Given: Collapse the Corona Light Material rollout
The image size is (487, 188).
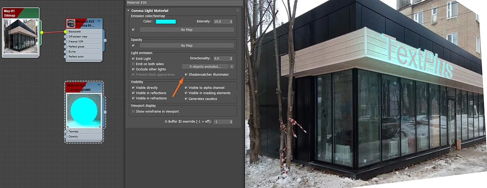Looking at the screenshot, I should click(x=129, y=11).
